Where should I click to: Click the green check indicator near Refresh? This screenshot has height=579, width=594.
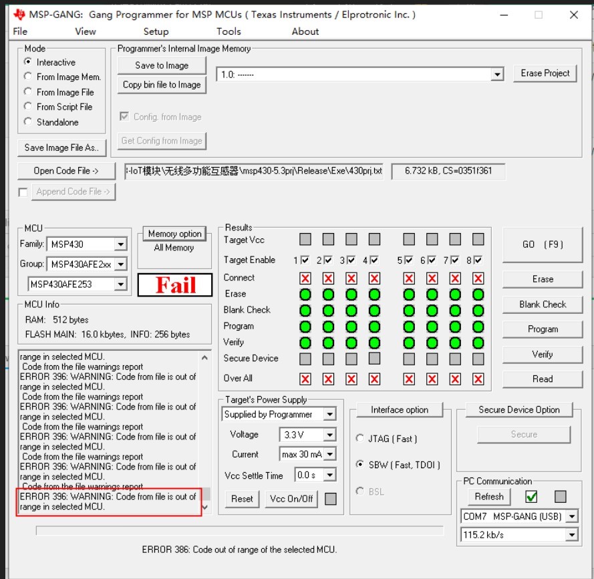[x=530, y=498]
